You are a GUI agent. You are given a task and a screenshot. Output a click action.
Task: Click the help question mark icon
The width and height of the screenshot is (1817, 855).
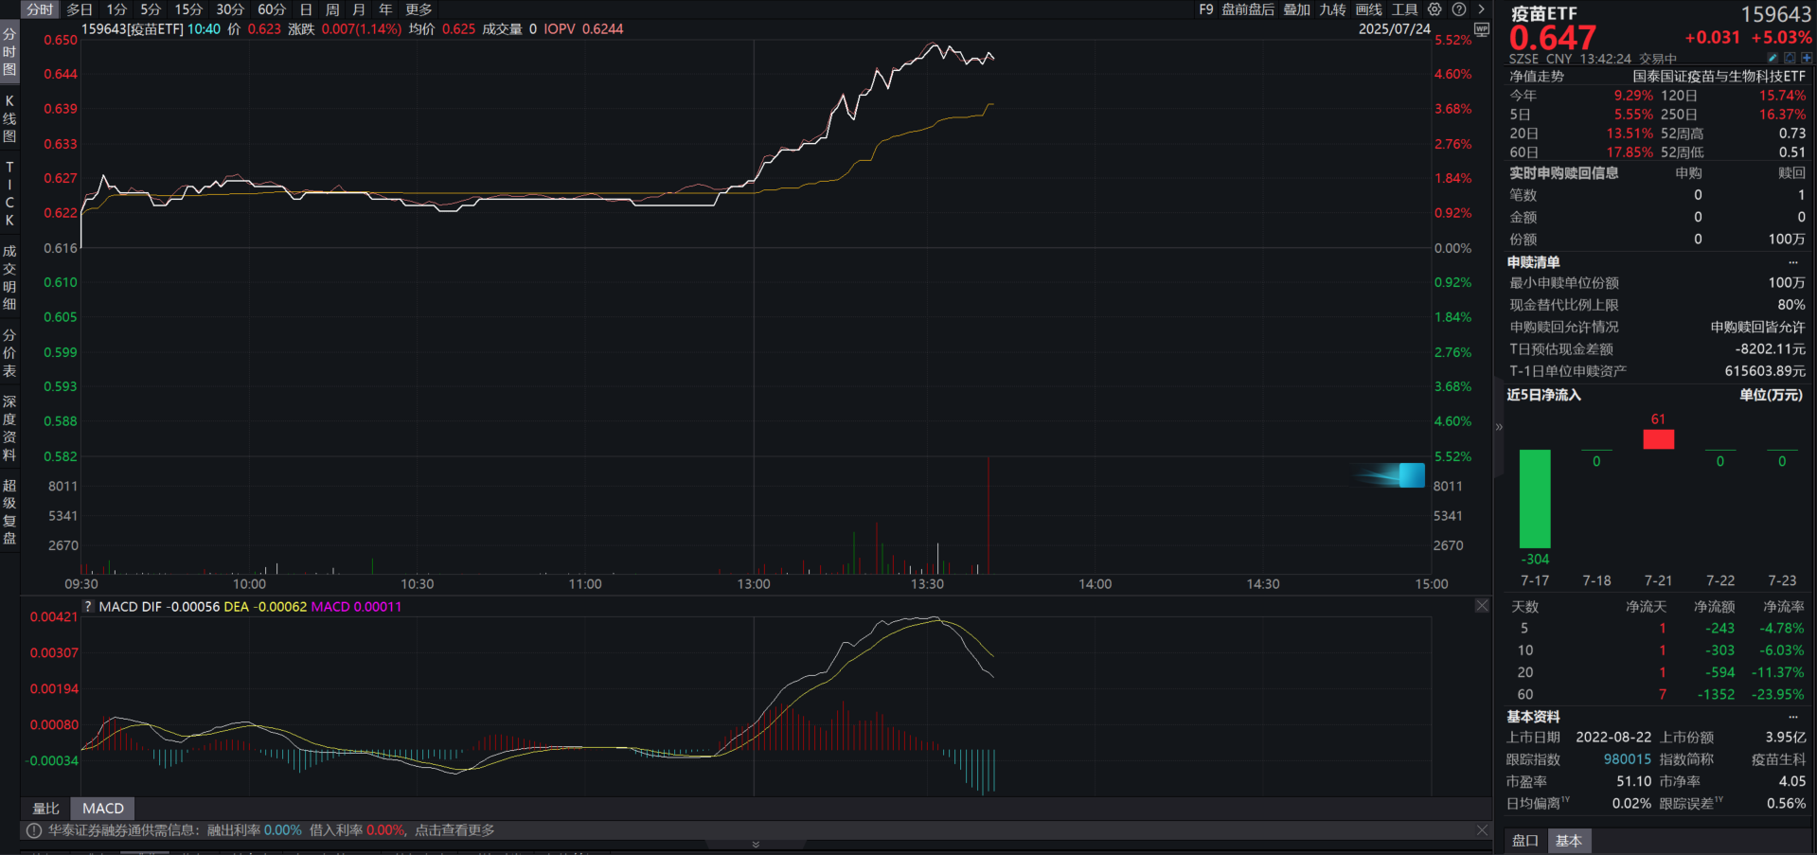[x=1459, y=9]
